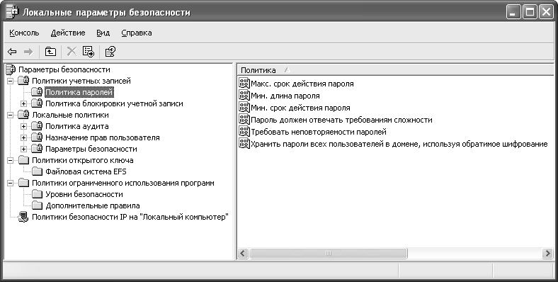Maximize the Локальные параметры безопасности window

pos(530,13)
